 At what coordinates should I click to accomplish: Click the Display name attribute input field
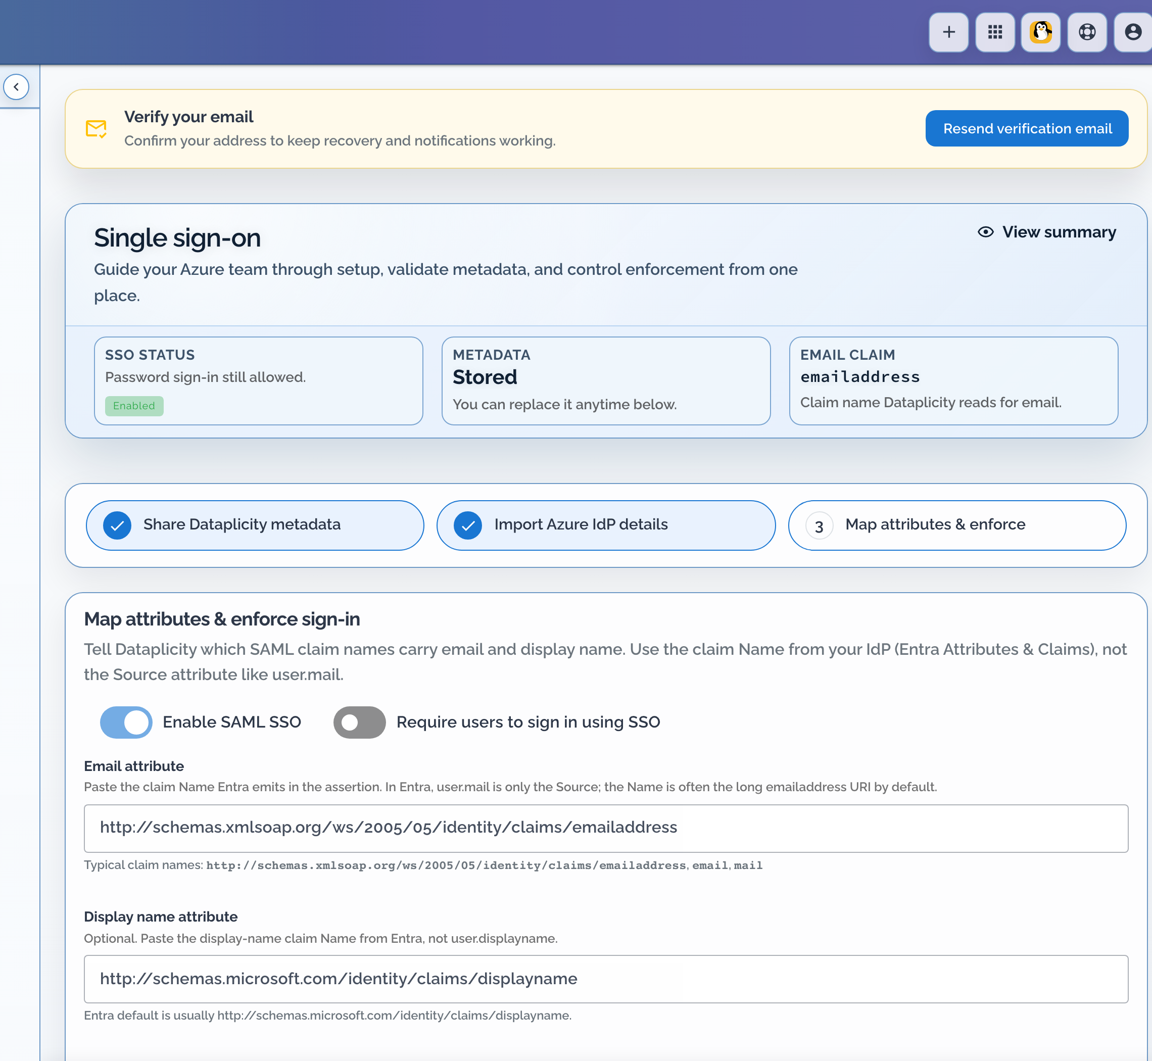click(x=606, y=980)
